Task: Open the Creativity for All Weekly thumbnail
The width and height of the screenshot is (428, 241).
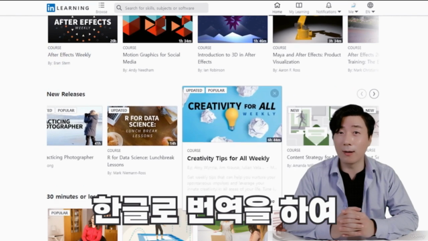Action: click(x=232, y=114)
